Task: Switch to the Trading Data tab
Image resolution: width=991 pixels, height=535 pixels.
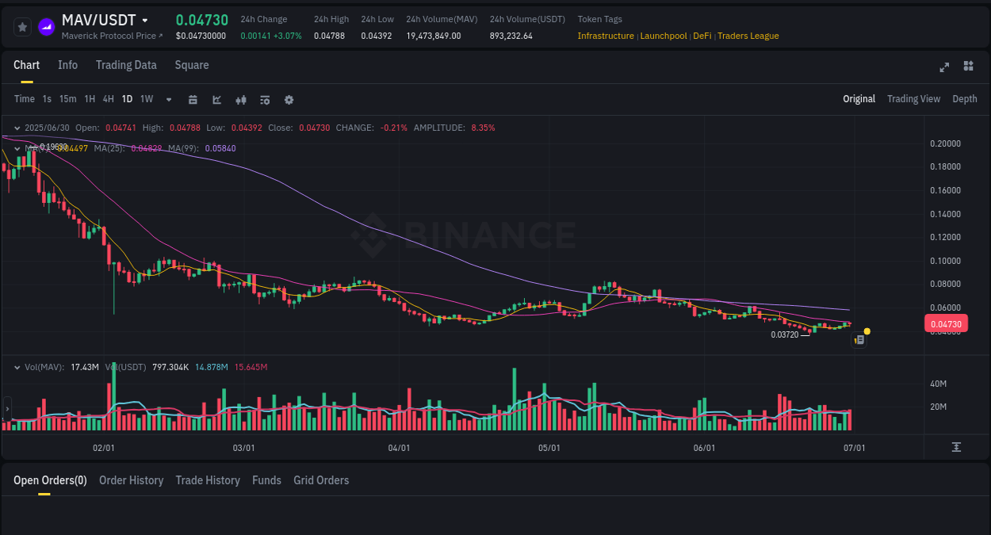Action: (x=126, y=65)
